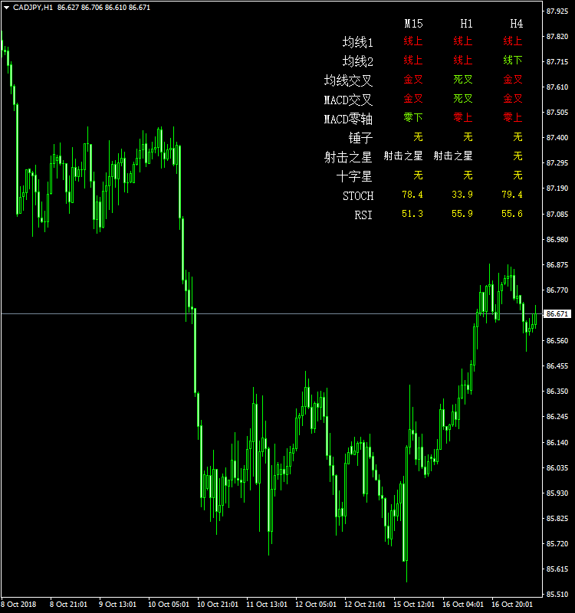The width and height of the screenshot is (575, 613).
Task: Click time axis label 12 Oct 05:01
Action: point(316,605)
